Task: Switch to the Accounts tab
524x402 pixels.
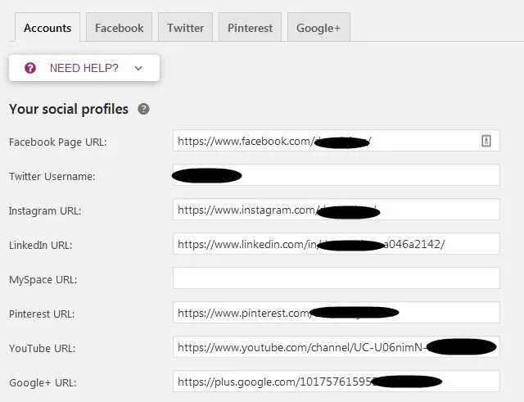Action: [47, 27]
